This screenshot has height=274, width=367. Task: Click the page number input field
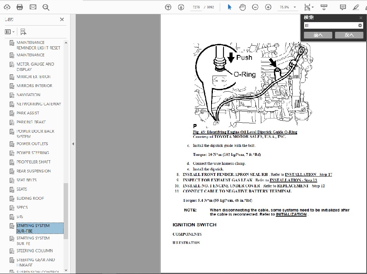(196, 7)
